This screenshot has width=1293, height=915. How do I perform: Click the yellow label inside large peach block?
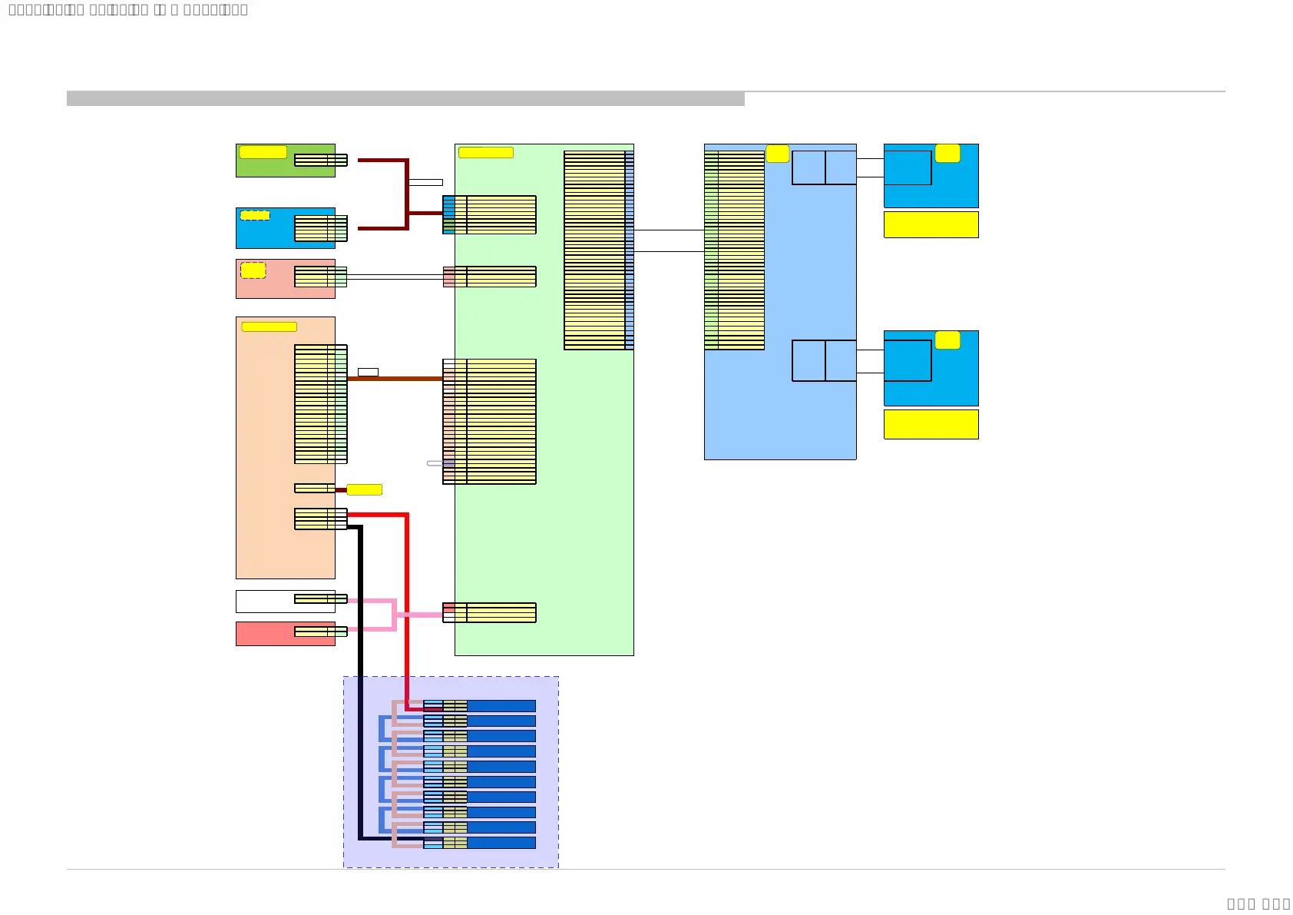click(x=270, y=327)
